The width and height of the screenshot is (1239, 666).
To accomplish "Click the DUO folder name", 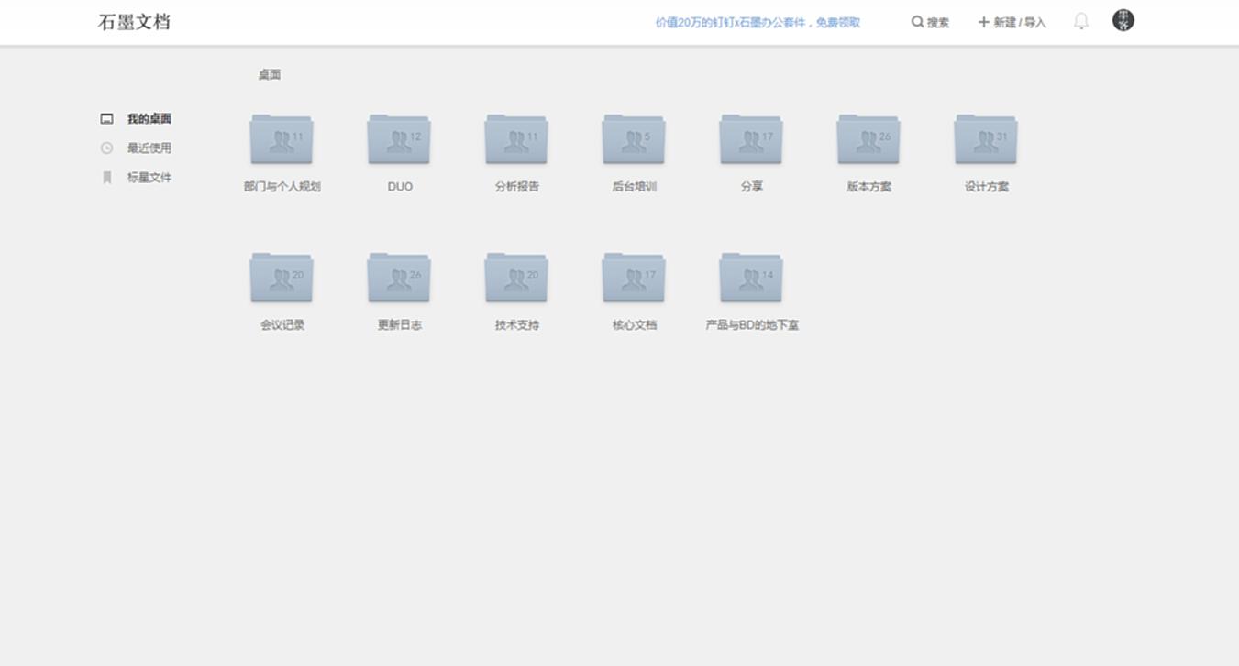I will (x=400, y=187).
